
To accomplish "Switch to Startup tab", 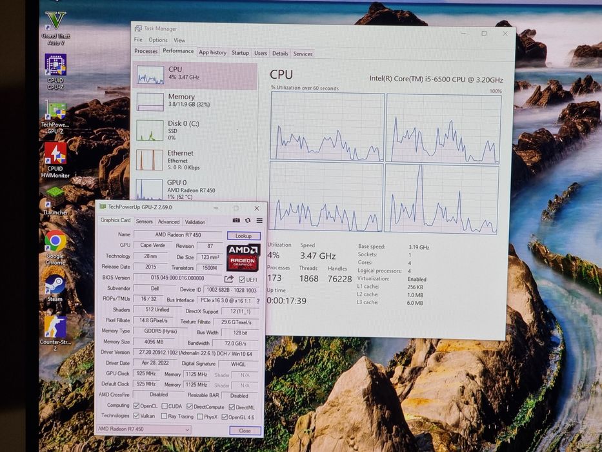I will 240,53.
